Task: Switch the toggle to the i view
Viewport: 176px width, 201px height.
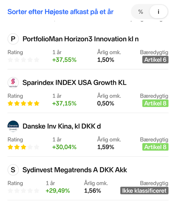Action: [x=159, y=12]
